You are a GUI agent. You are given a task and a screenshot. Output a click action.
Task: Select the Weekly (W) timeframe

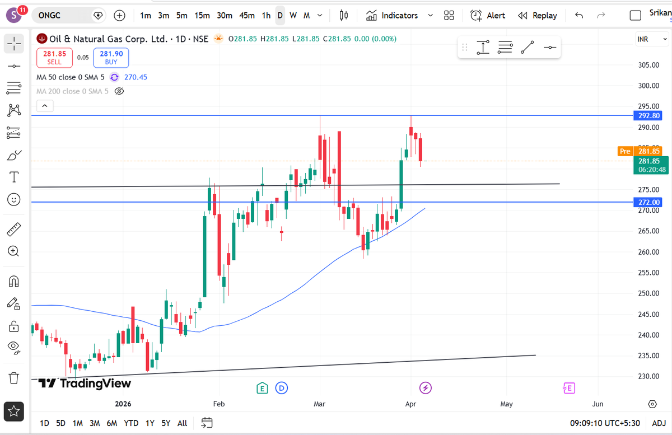[293, 16]
